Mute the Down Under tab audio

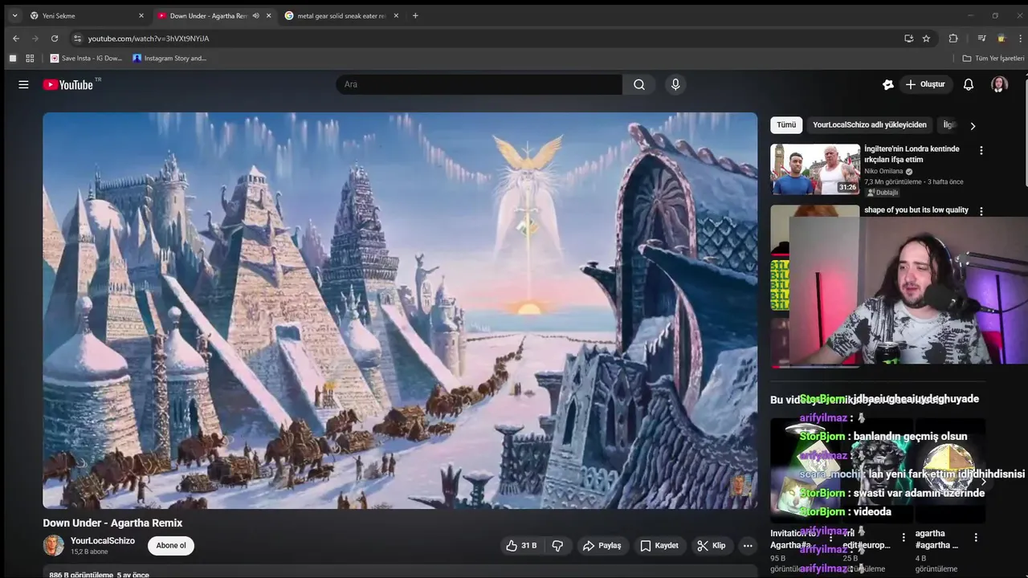click(255, 15)
